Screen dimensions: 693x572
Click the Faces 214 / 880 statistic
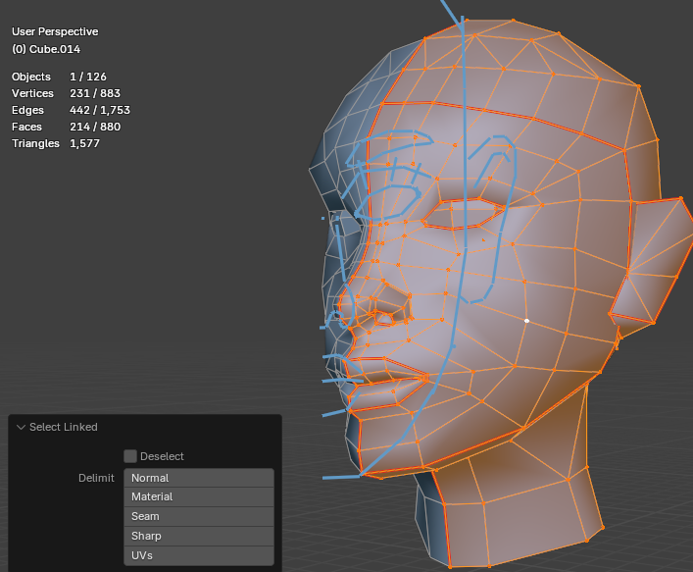(x=66, y=127)
